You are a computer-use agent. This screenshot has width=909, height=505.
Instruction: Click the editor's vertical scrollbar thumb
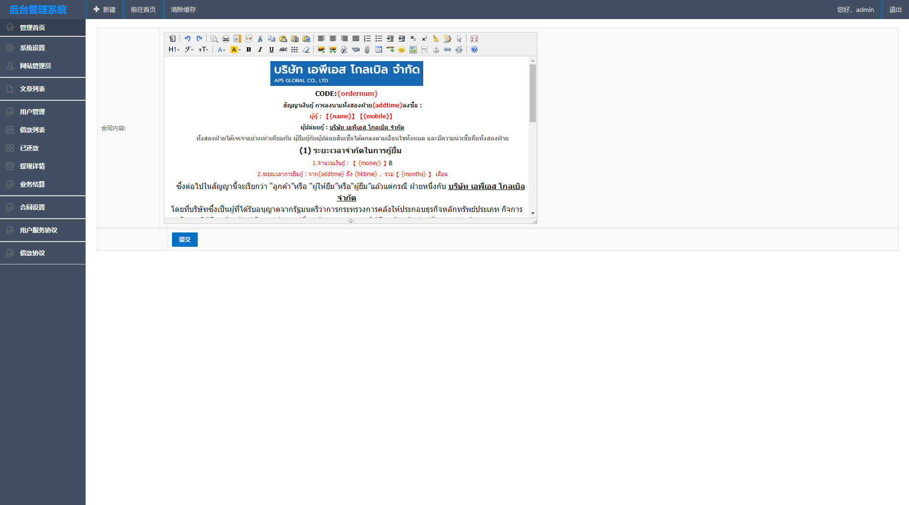coord(533,93)
